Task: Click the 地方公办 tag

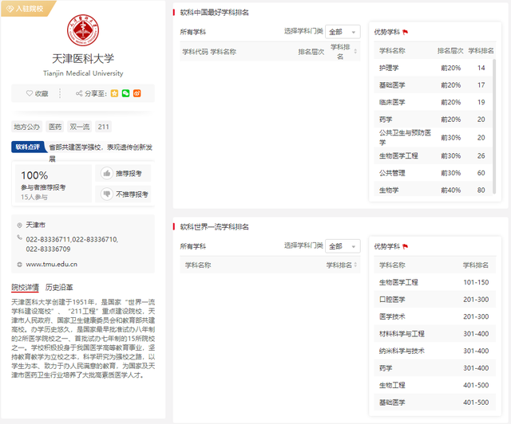Action: 26,127
